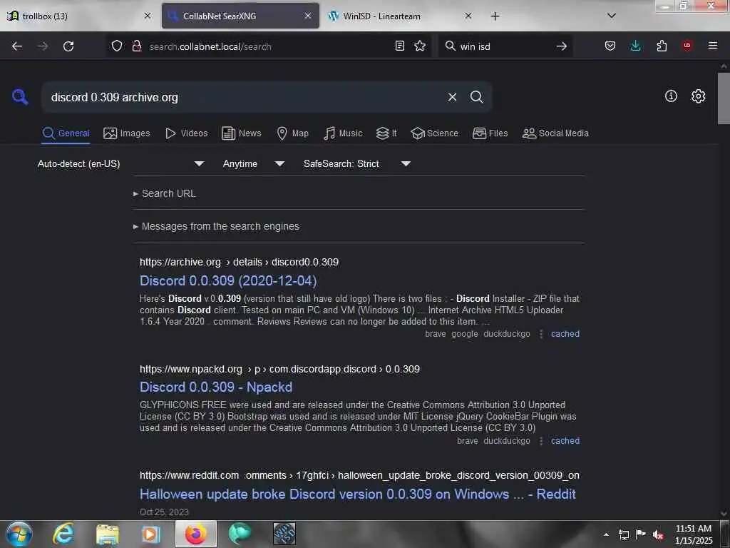Open more options for archive.org result
The image size is (730, 548).
click(x=540, y=334)
